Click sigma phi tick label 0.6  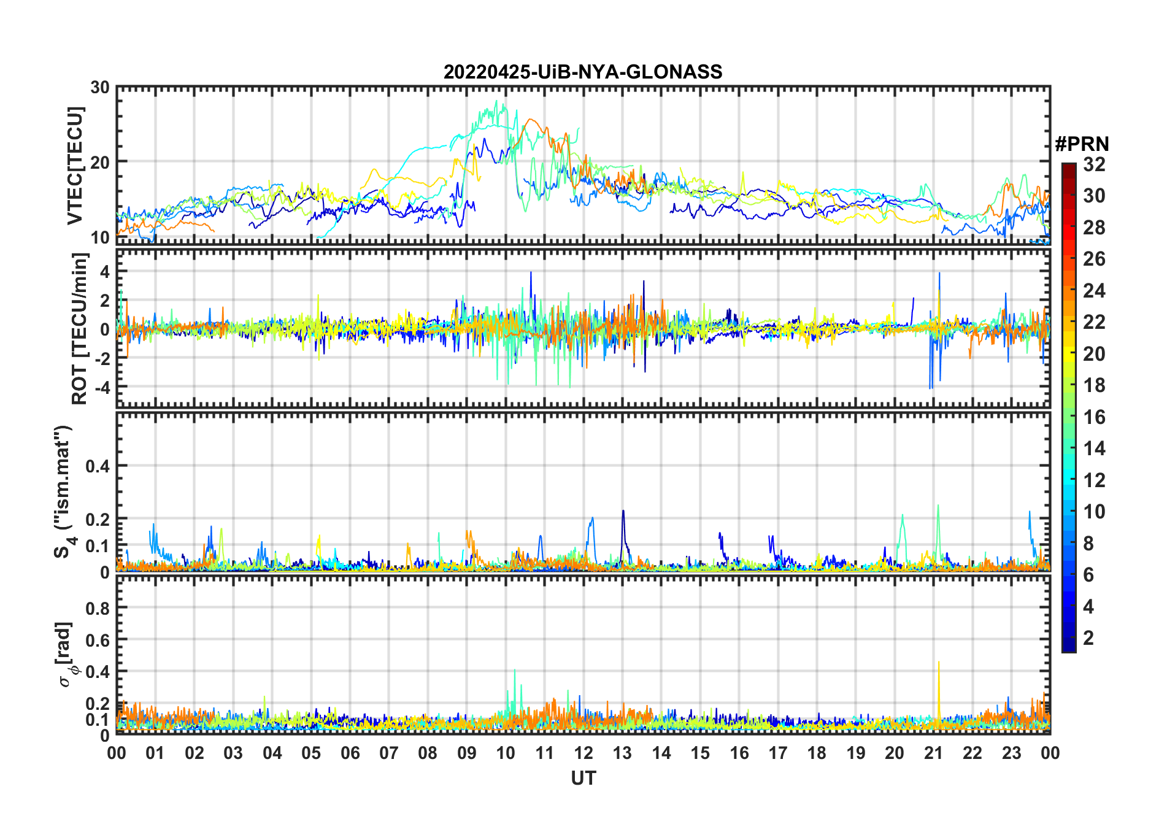(98, 640)
